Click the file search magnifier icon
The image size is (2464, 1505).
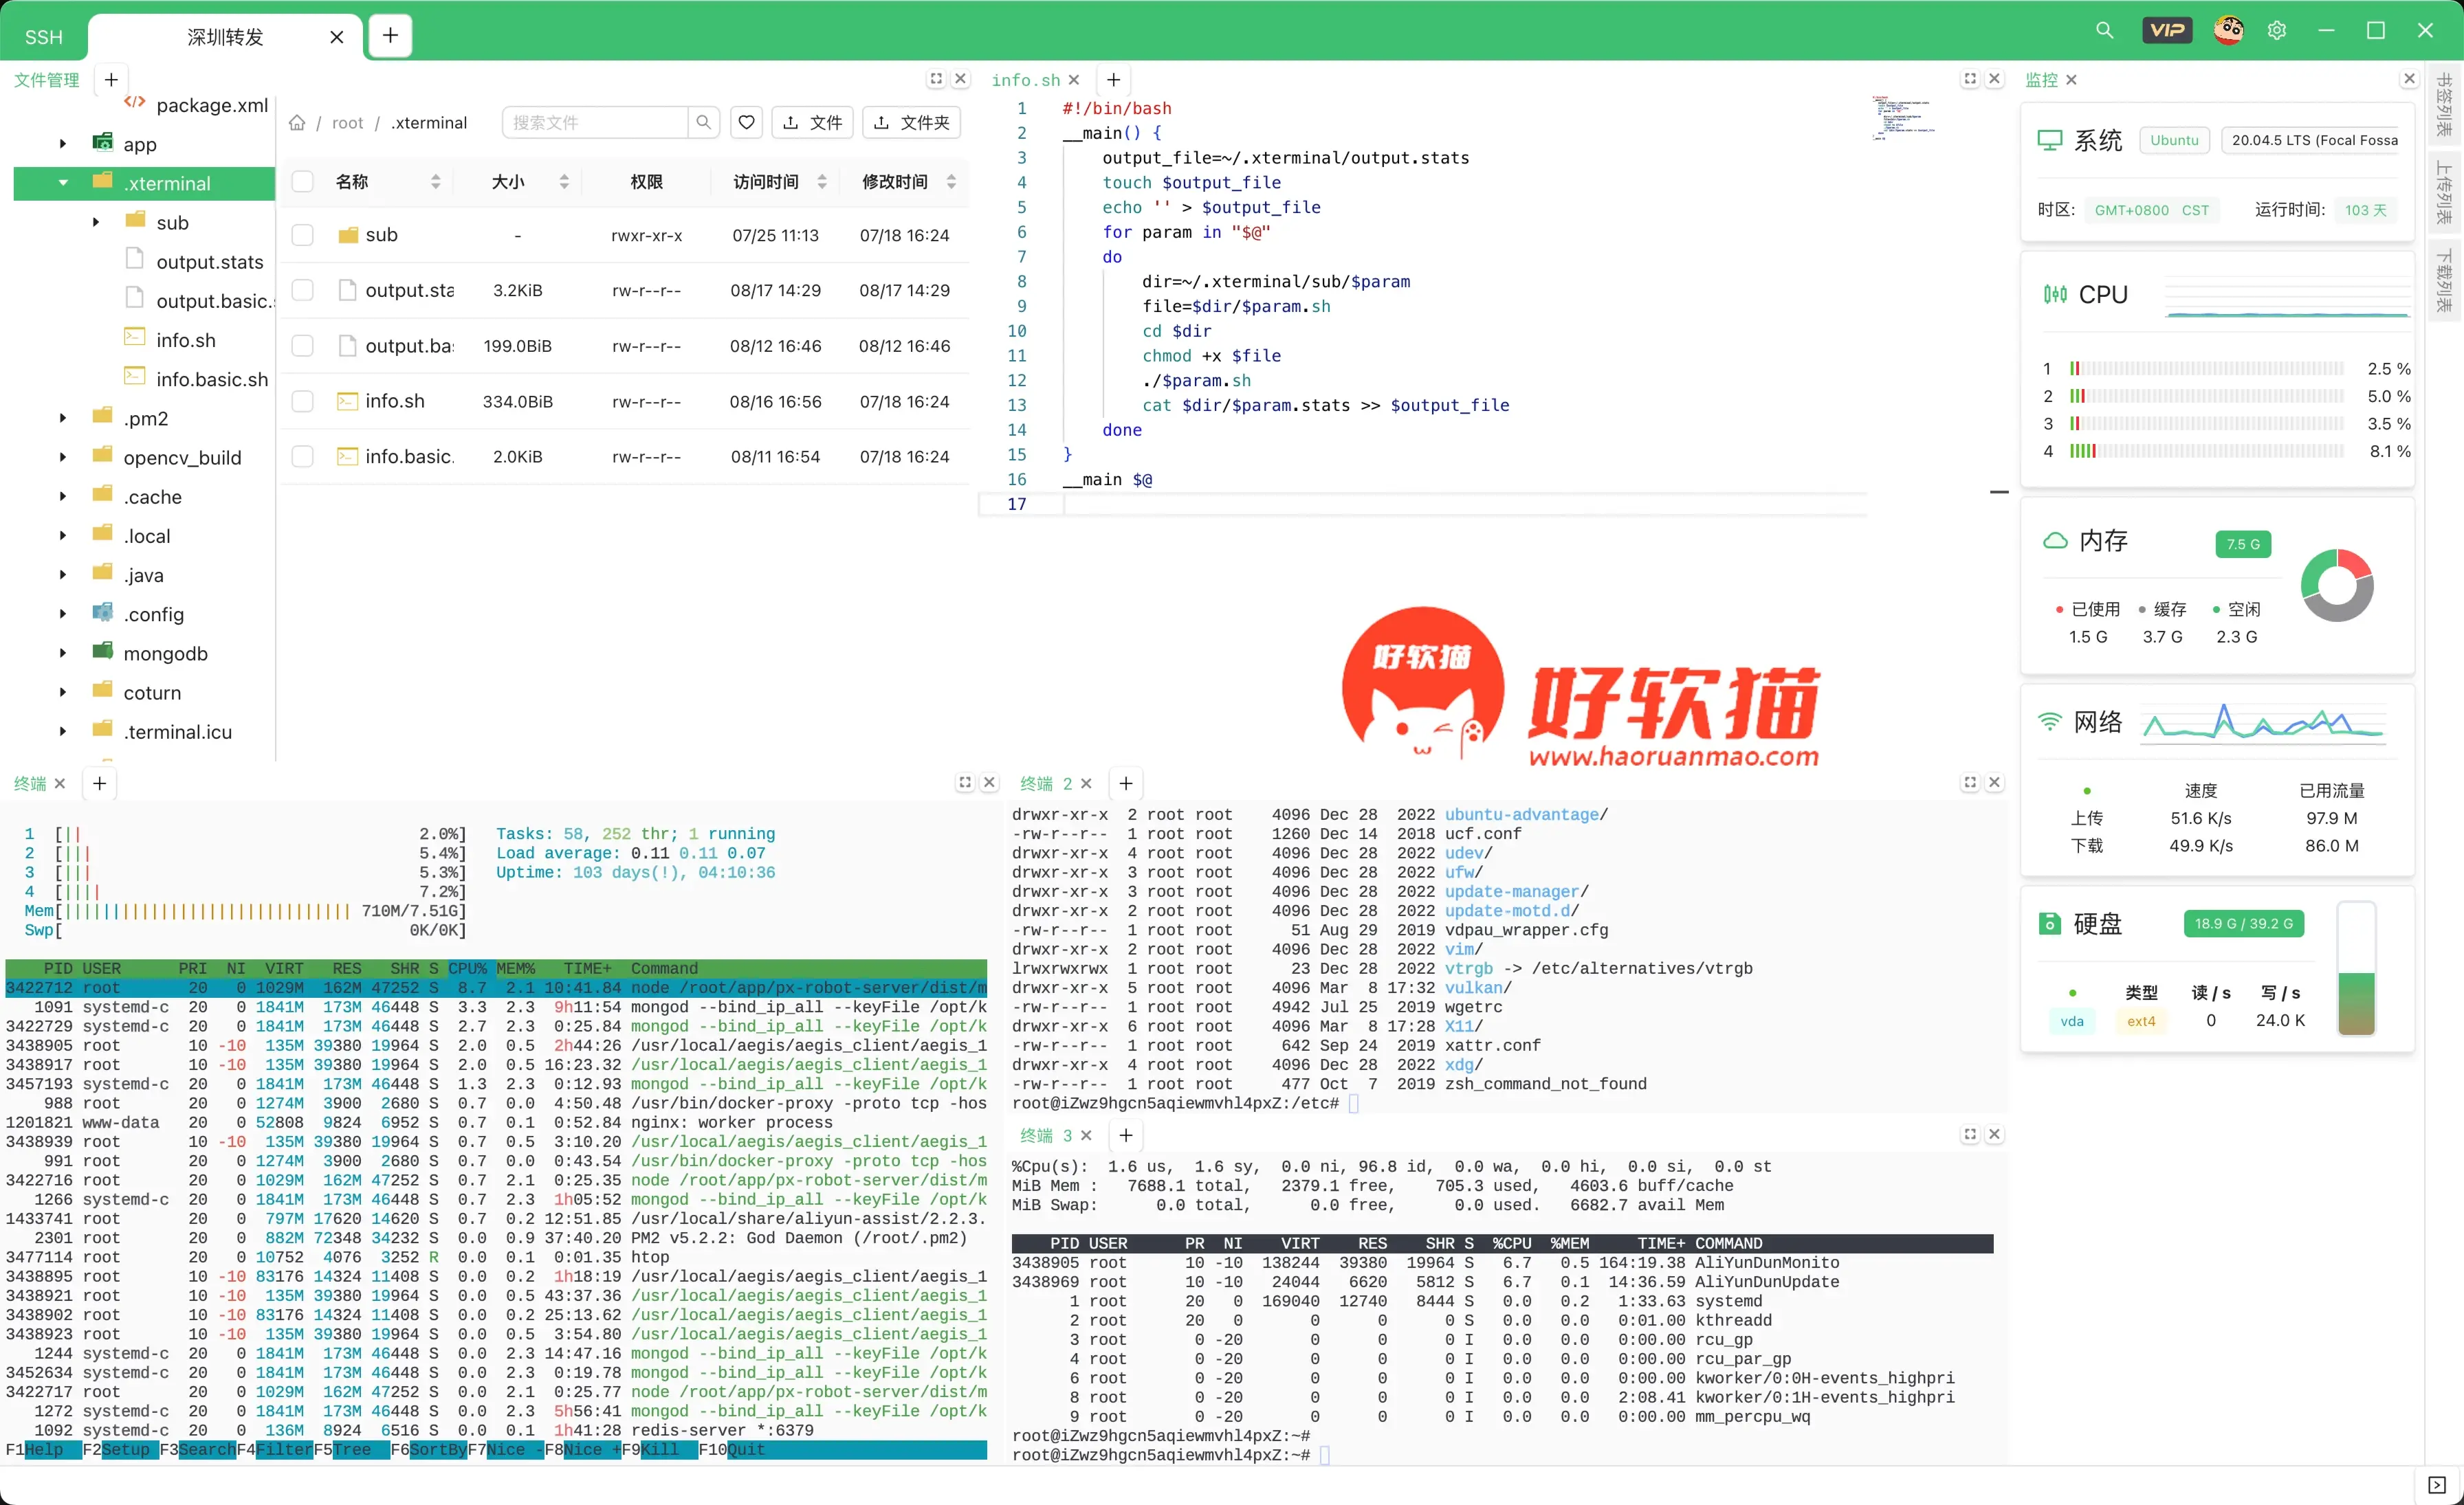tap(703, 123)
